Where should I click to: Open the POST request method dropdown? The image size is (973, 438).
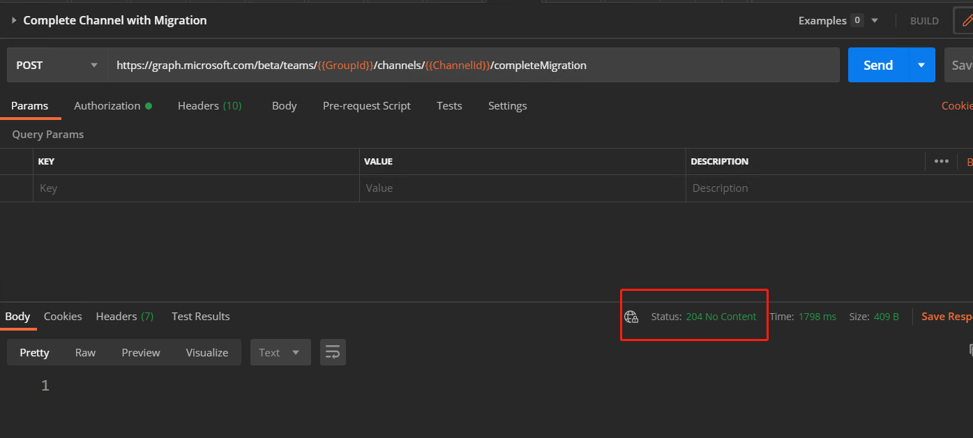pos(56,64)
